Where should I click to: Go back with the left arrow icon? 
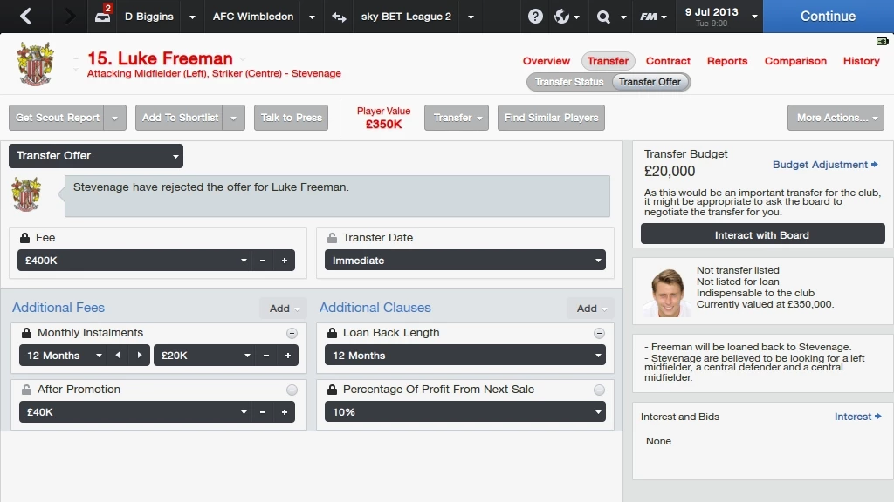point(25,17)
